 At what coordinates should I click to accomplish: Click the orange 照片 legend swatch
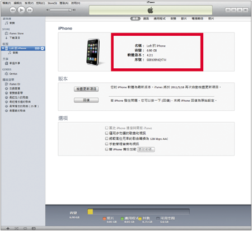coord(104,218)
